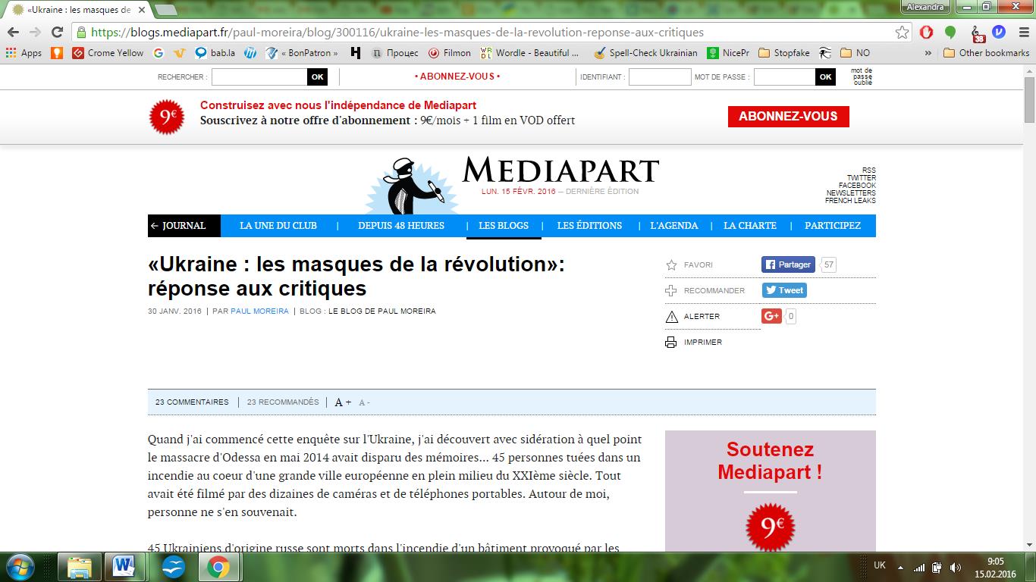Open Microsoft Word in taskbar
The height and width of the screenshot is (582, 1036).
[124, 567]
